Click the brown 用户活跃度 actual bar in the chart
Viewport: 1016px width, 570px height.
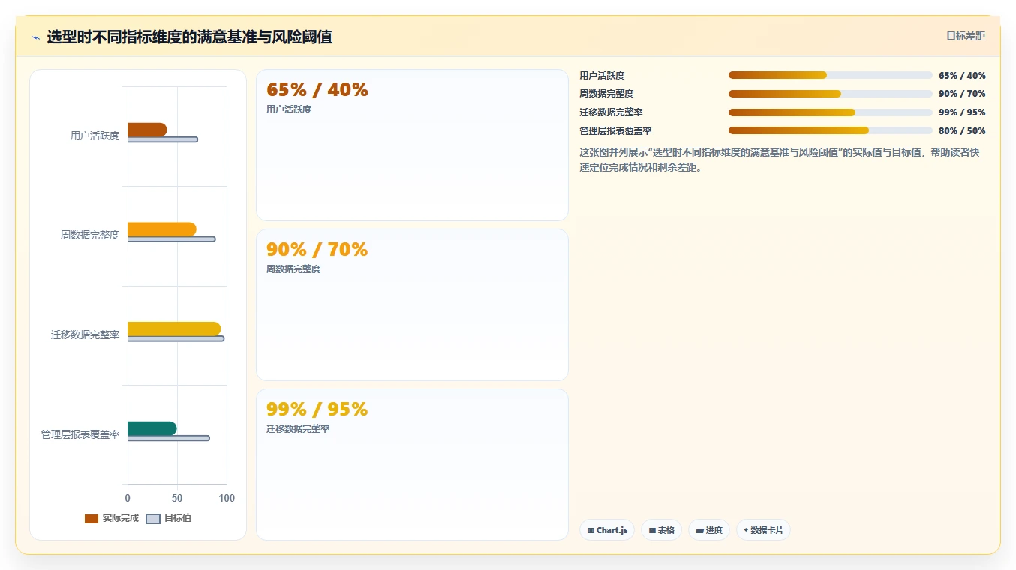(x=147, y=130)
